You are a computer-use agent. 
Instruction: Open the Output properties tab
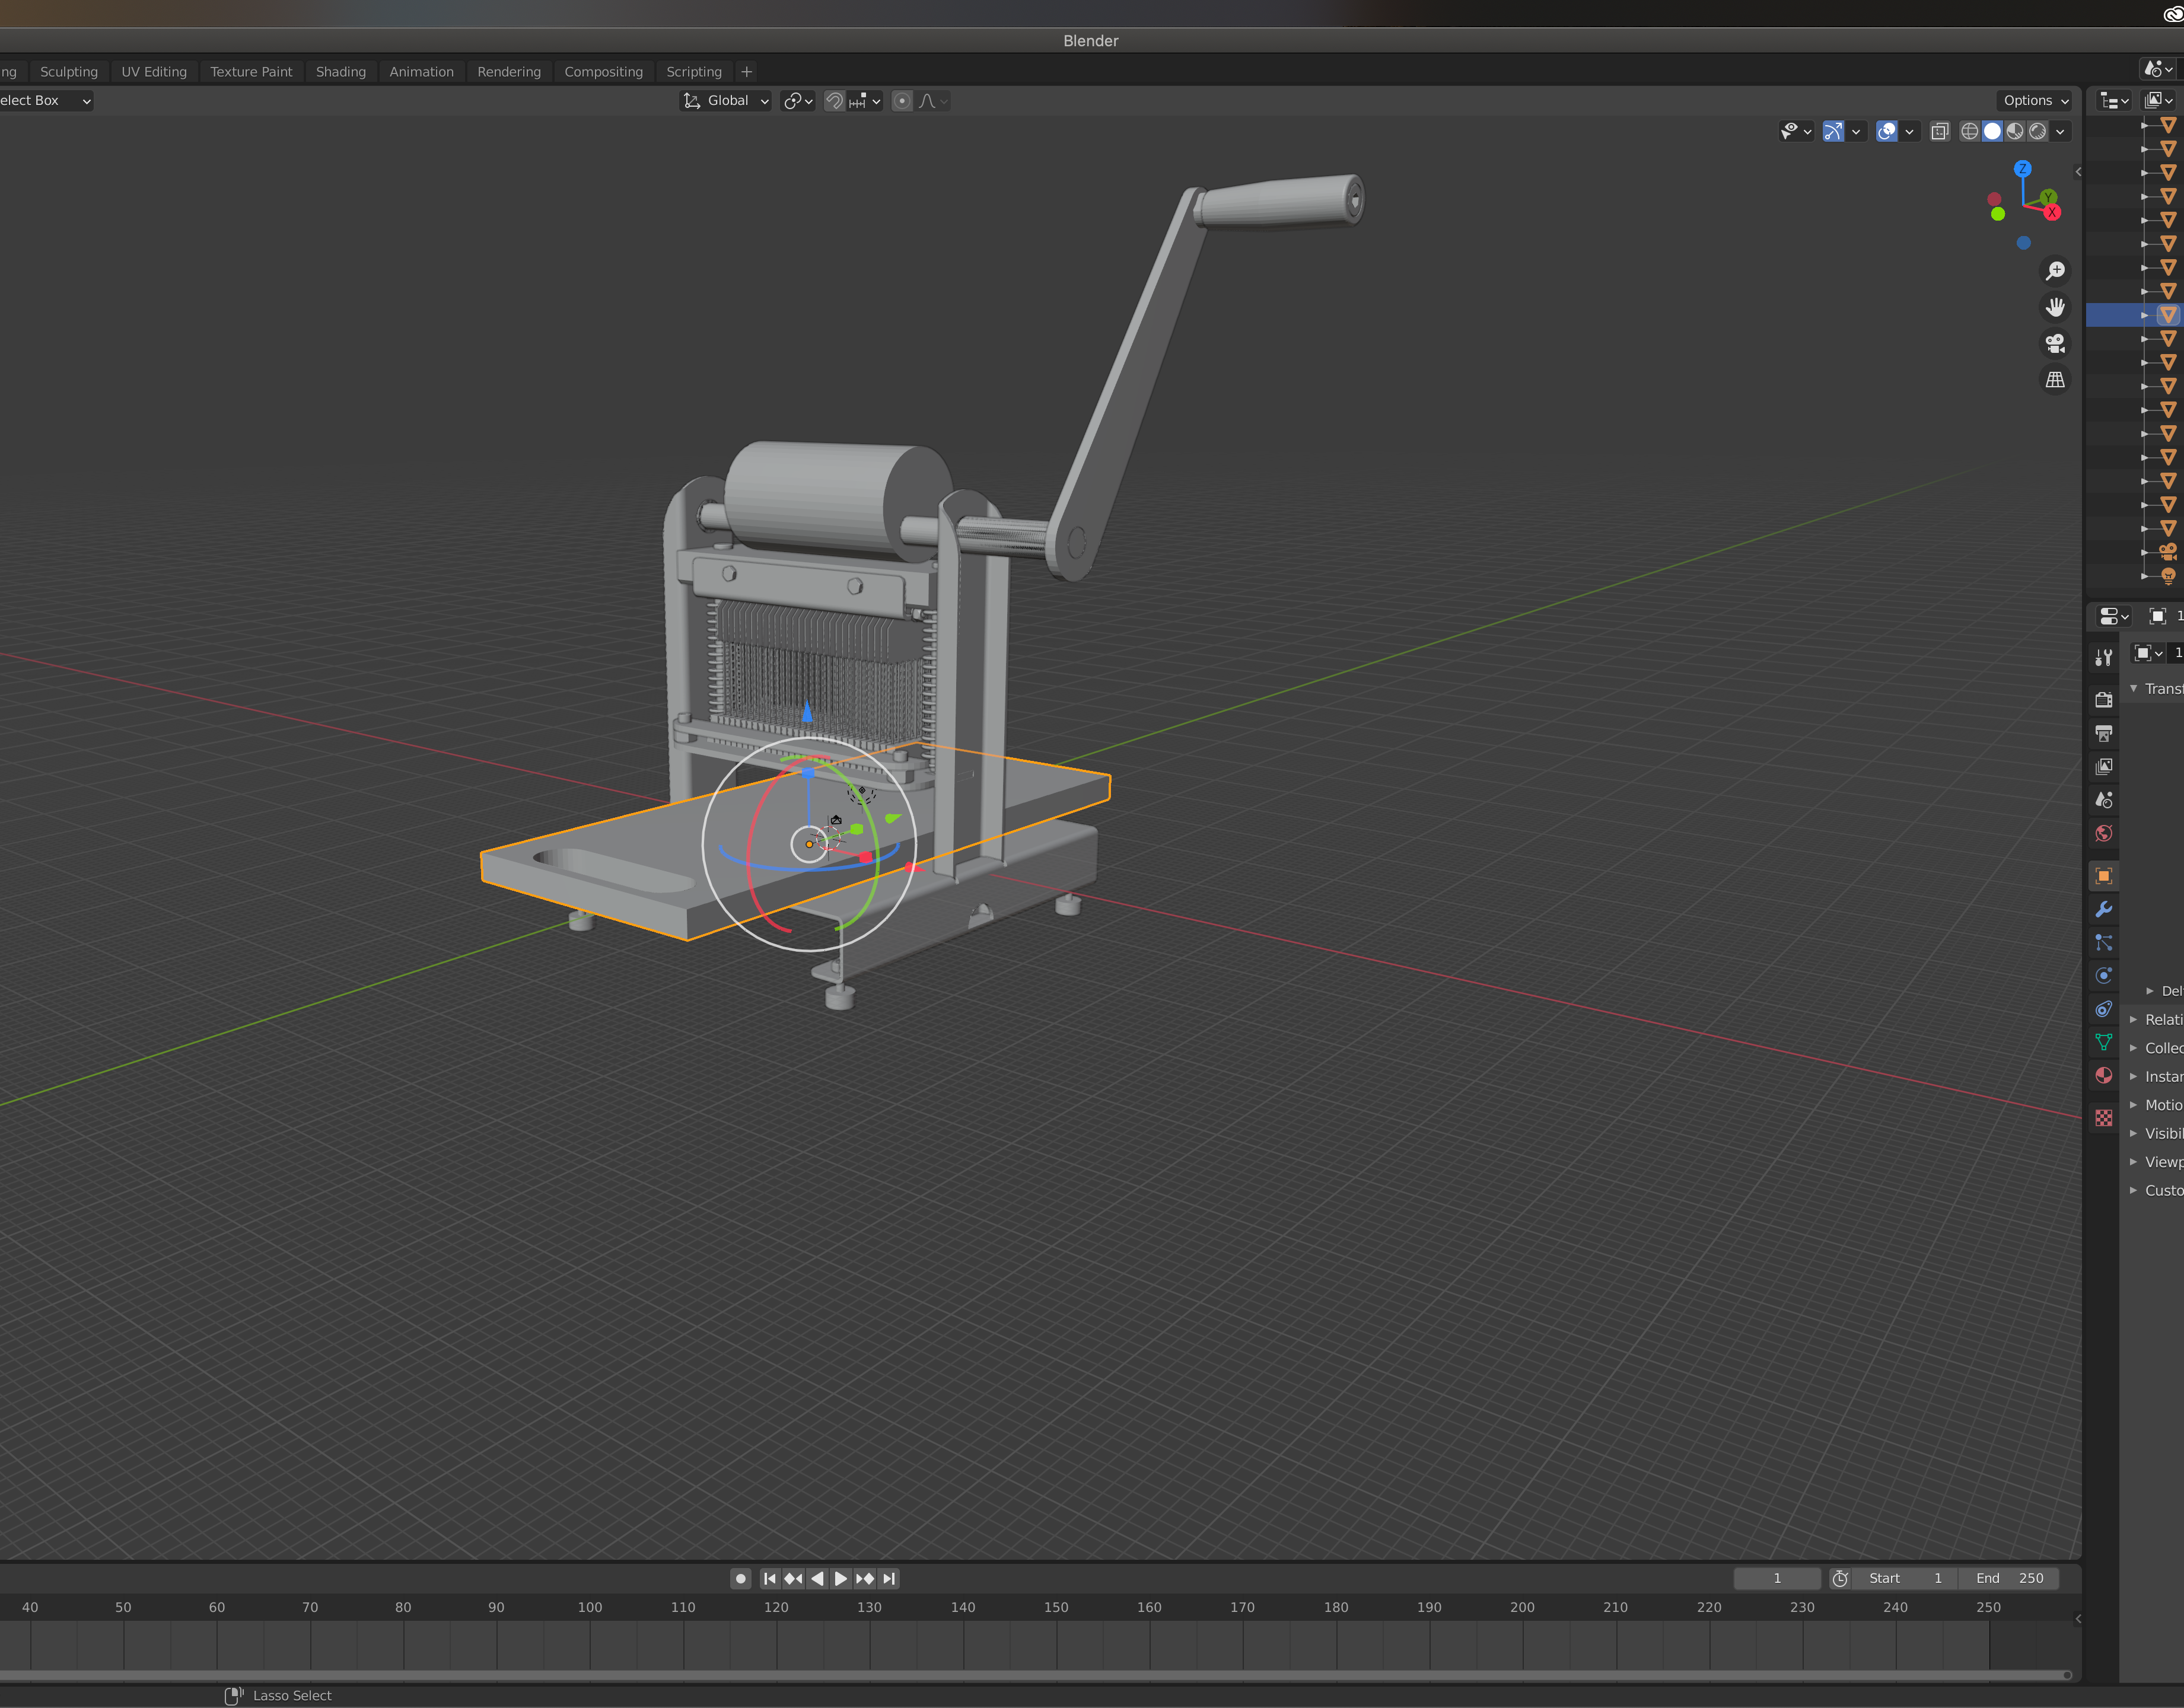tap(2103, 733)
